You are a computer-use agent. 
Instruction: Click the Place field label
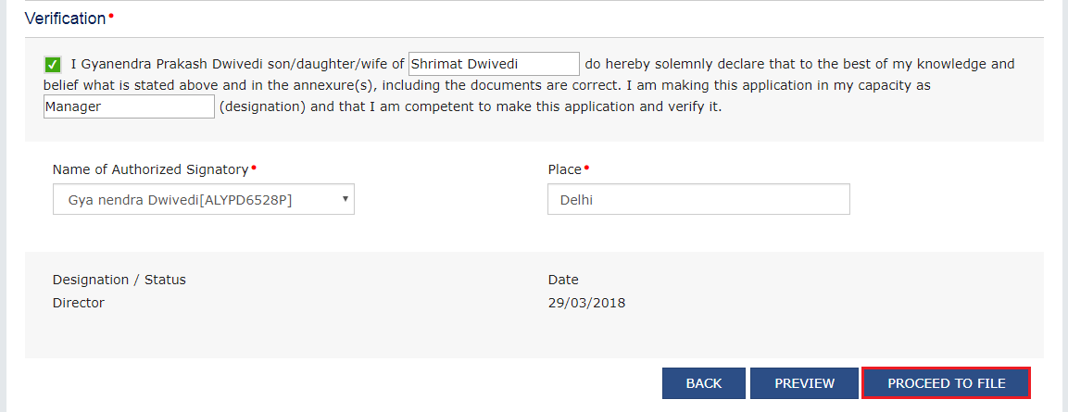point(564,169)
